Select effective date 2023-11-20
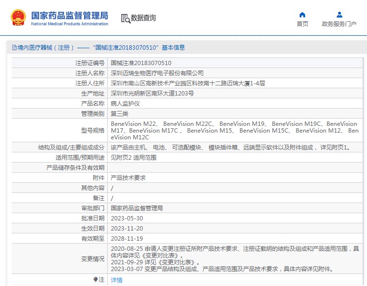This screenshot has height=286, width=367. [x=127, y=228]
